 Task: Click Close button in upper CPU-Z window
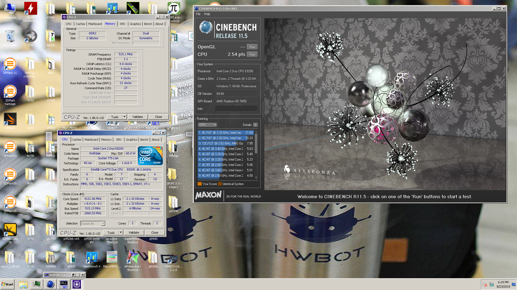pos(158,117)
